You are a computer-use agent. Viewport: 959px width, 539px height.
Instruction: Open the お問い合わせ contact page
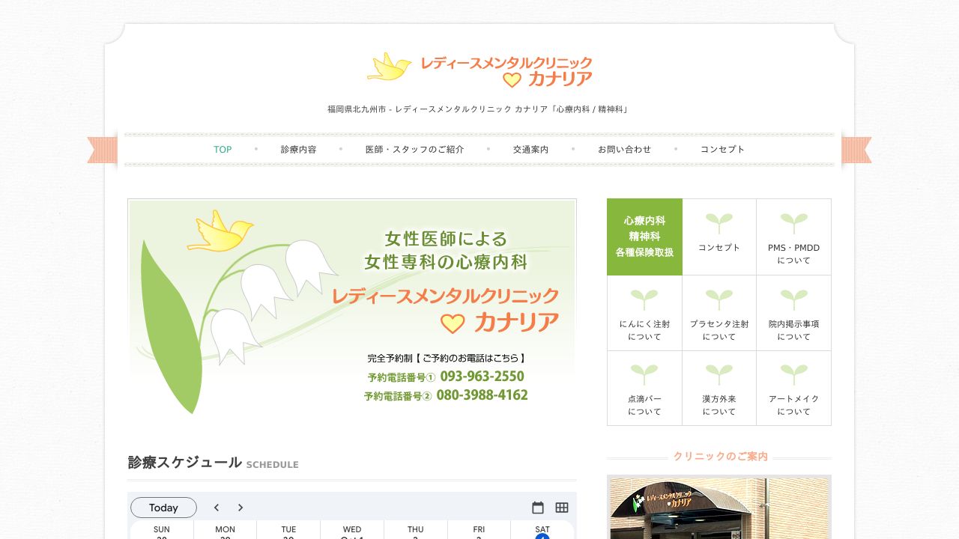click(x=624, y=150)
